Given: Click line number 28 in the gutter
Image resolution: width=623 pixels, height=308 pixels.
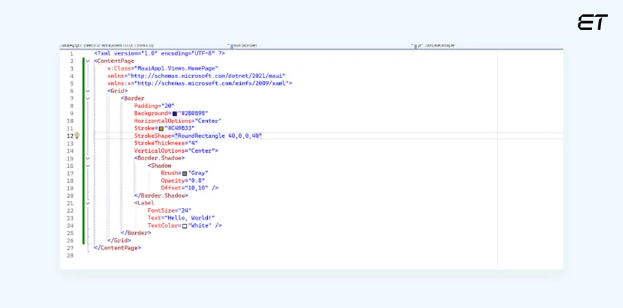Looking at the screenshot, I should pos(70,255).
